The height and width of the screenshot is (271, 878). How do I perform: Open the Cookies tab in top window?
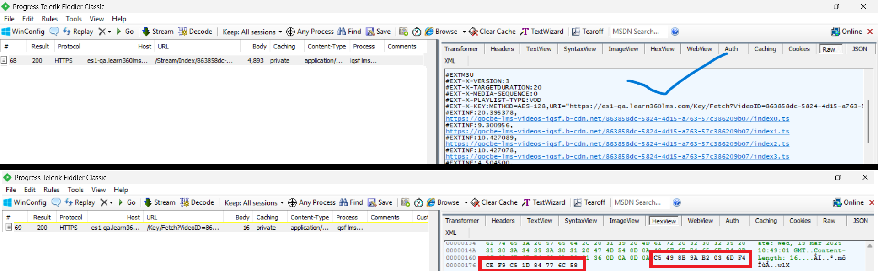coord(799,49)
